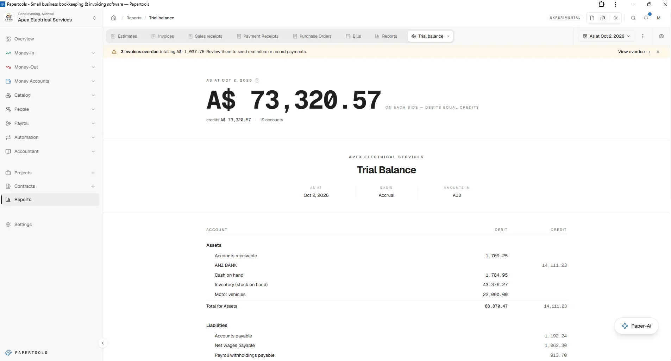
Task: Add a new project with plus icon
Action: 93,173
